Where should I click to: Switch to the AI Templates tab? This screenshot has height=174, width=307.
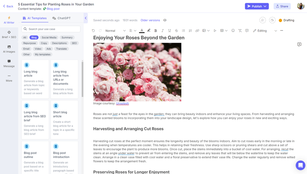pos(35,18)
